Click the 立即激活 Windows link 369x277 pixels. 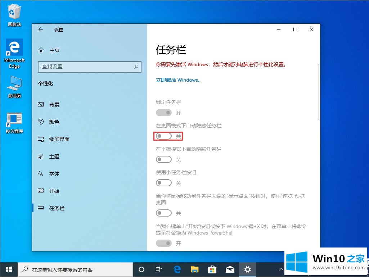coord(178,80)
